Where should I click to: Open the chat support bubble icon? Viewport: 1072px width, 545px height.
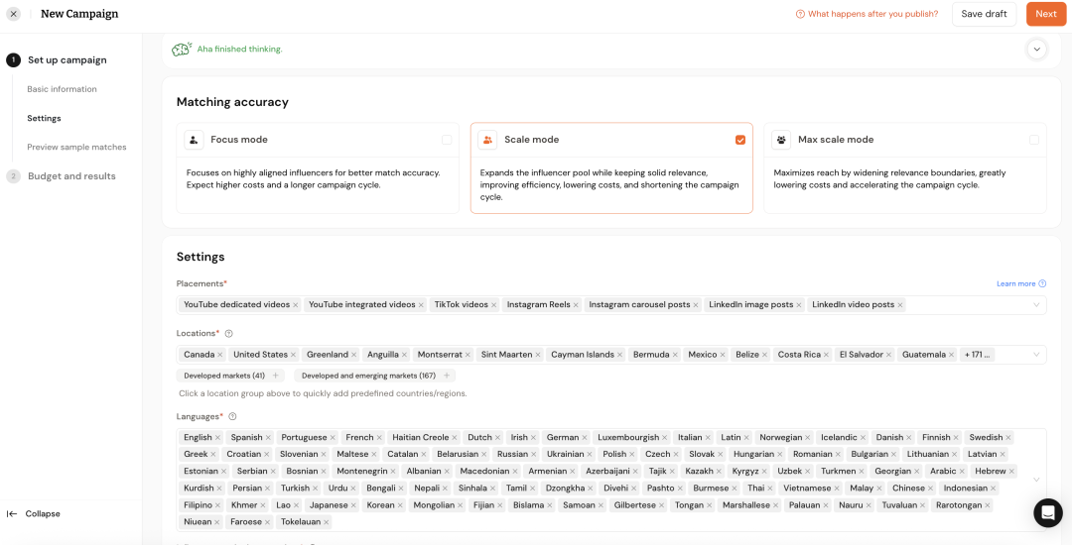tap(1047, 513)
